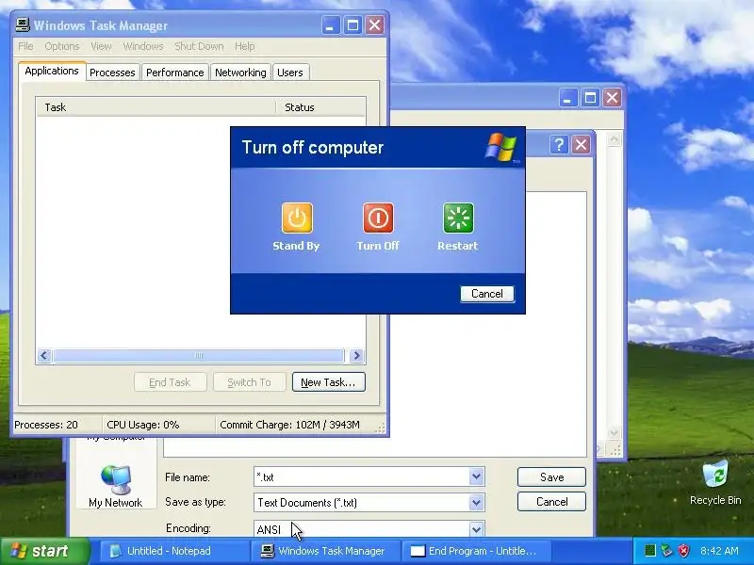The height and width of the screenshot is (565, 754).
Task: Click the right arrow of task list scrollbar
Action: pos(356,356)
